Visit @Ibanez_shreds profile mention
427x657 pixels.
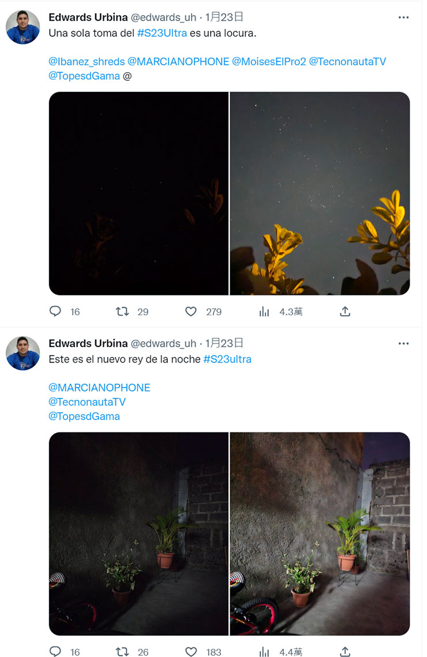(x=87, y=62)
